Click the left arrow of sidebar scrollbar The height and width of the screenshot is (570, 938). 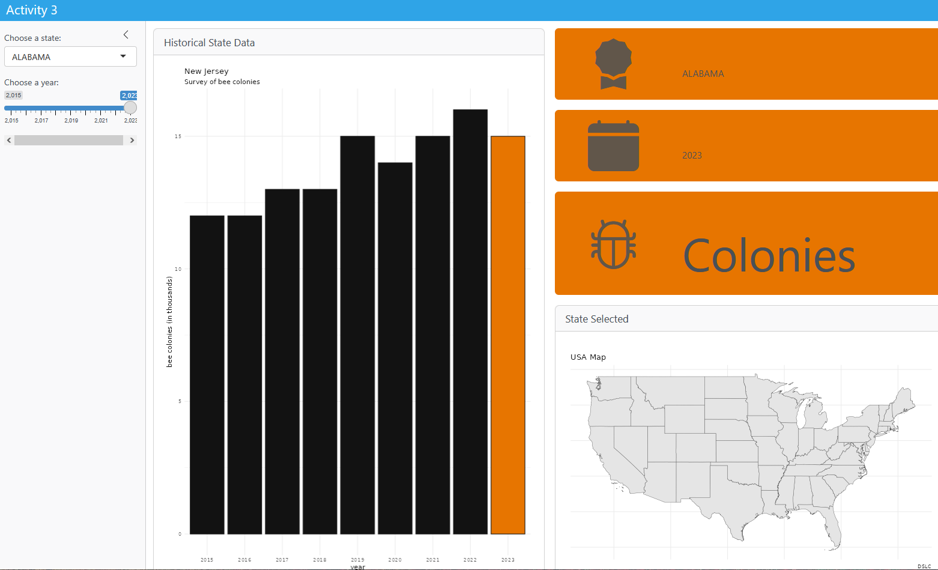pyautogui.click(x=9, y=141)
